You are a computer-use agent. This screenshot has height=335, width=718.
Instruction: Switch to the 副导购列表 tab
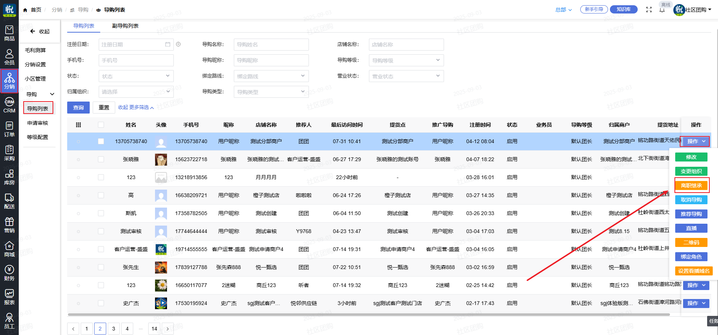[x=125, y=26]
